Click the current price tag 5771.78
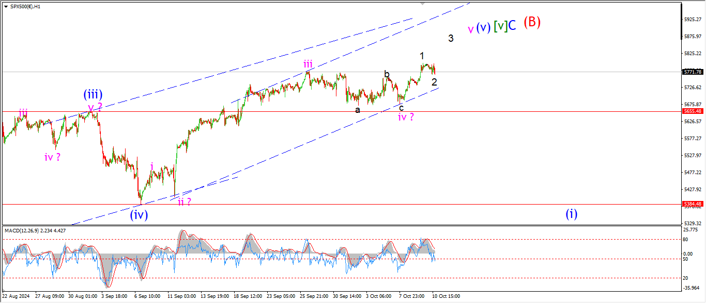Image resolution: width=706 pixels, height=303 pixels. [693, 72]
